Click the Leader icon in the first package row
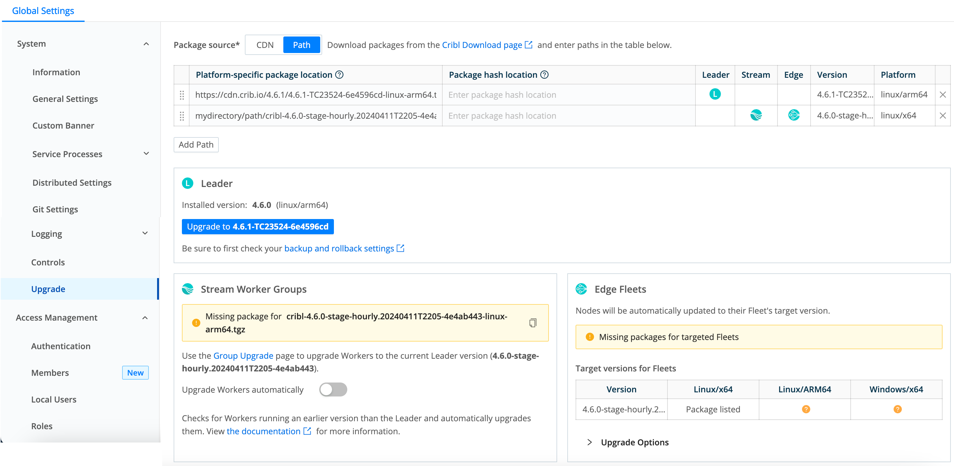The image size is (954, 466). [x=715, y=95]
